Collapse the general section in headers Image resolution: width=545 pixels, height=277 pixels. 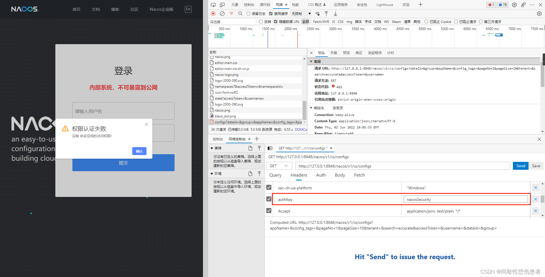311,62
